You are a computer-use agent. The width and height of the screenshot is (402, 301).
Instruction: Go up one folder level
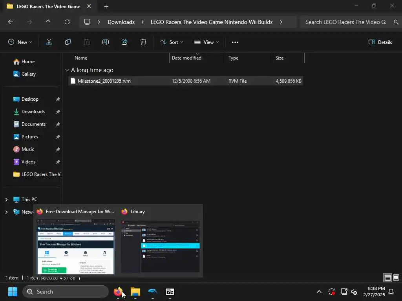click(x=48, y=22)
